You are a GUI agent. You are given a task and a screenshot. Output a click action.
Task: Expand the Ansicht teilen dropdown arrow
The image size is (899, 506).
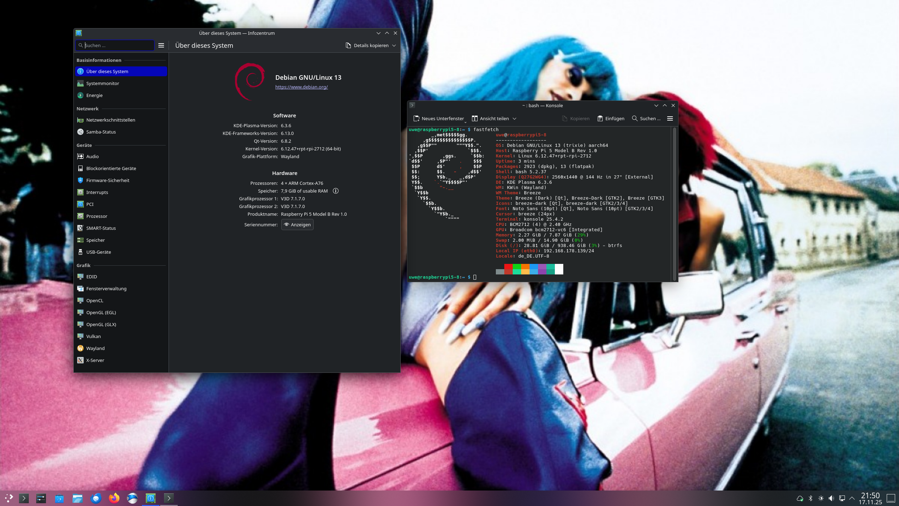[514, 118]
